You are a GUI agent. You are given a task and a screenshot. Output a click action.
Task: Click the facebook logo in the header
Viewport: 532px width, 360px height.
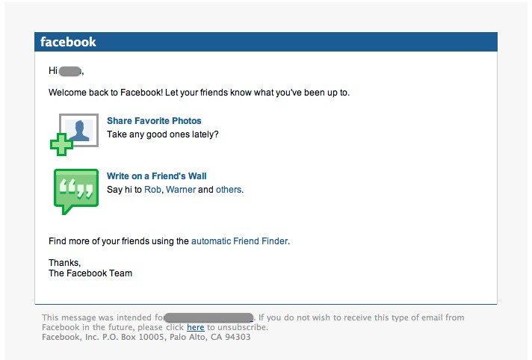(68, 42)
